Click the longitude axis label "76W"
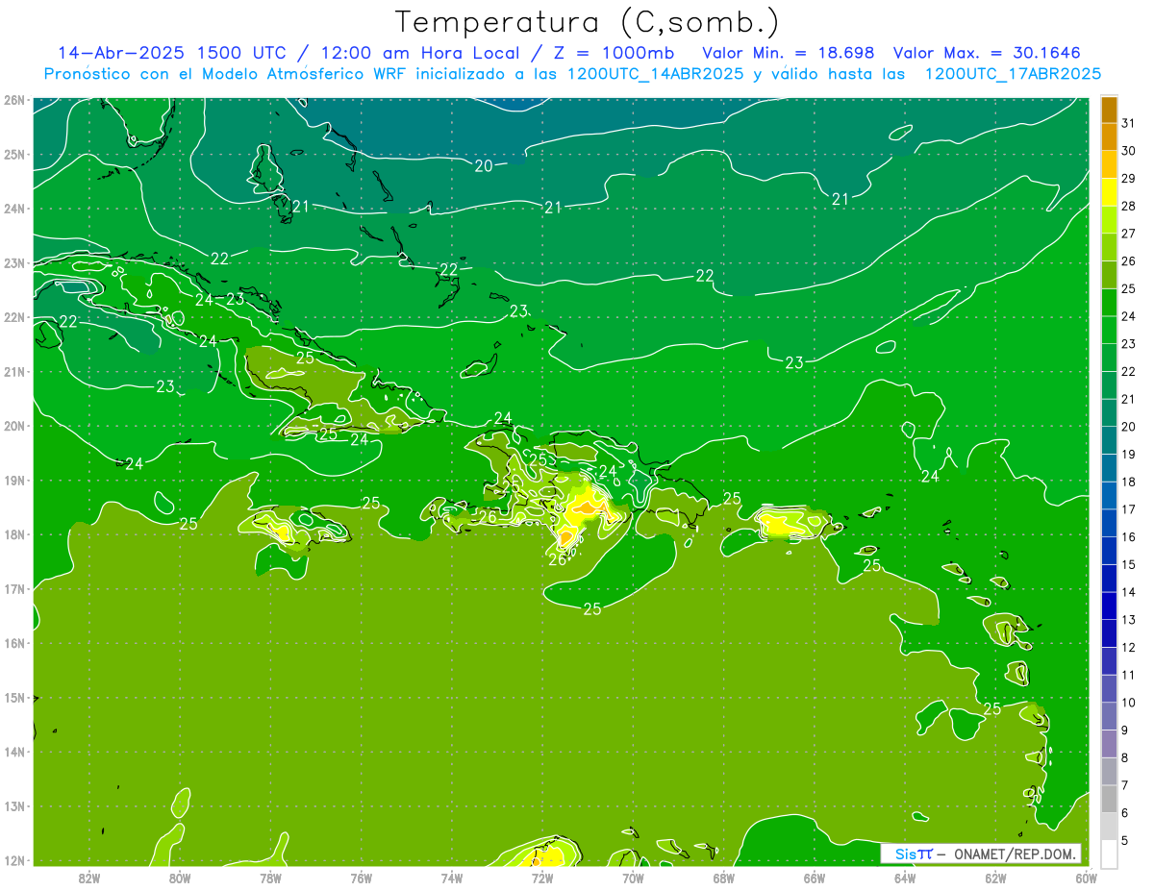The image size is (1154, 891). coord(361,877)
